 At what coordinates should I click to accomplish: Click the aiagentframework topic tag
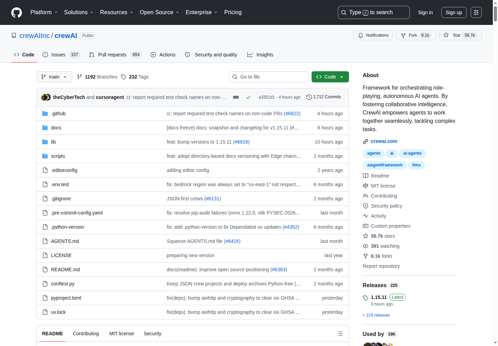(x=385, y=165)
